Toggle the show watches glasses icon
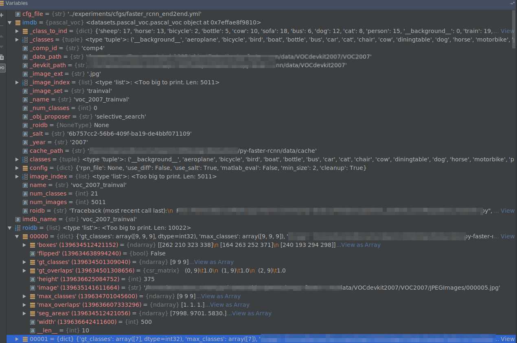This screenshot has width=517, height=343. [x=2, y=68]
